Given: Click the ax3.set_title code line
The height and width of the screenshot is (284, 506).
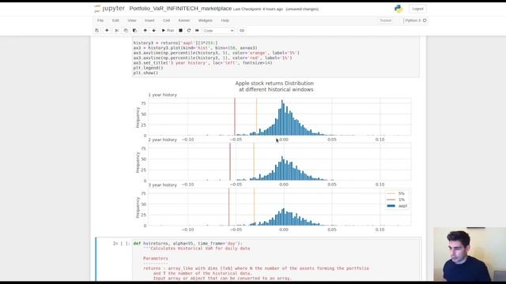Looking at the screenshot, I should (202, 63).
